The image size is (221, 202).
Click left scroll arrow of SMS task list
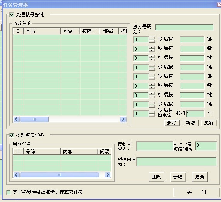click(x=16, y=175)
